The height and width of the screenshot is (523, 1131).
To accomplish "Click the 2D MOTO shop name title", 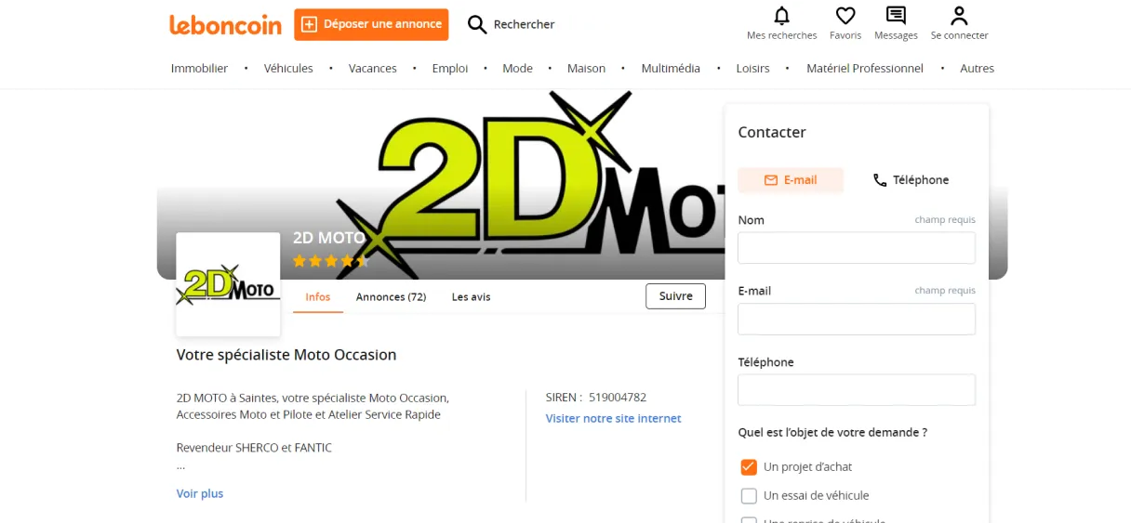I will [329, 237].
